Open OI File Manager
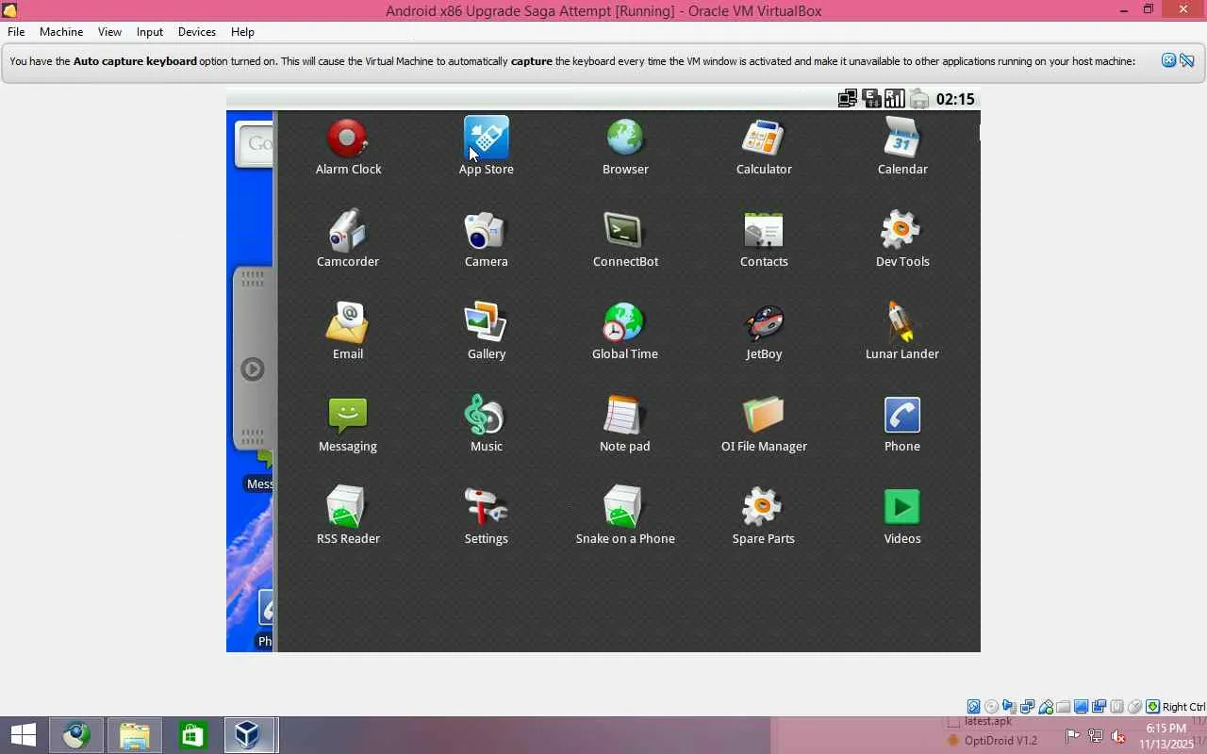The height and width of the screenshot is (754, 1207). (764, 424)
